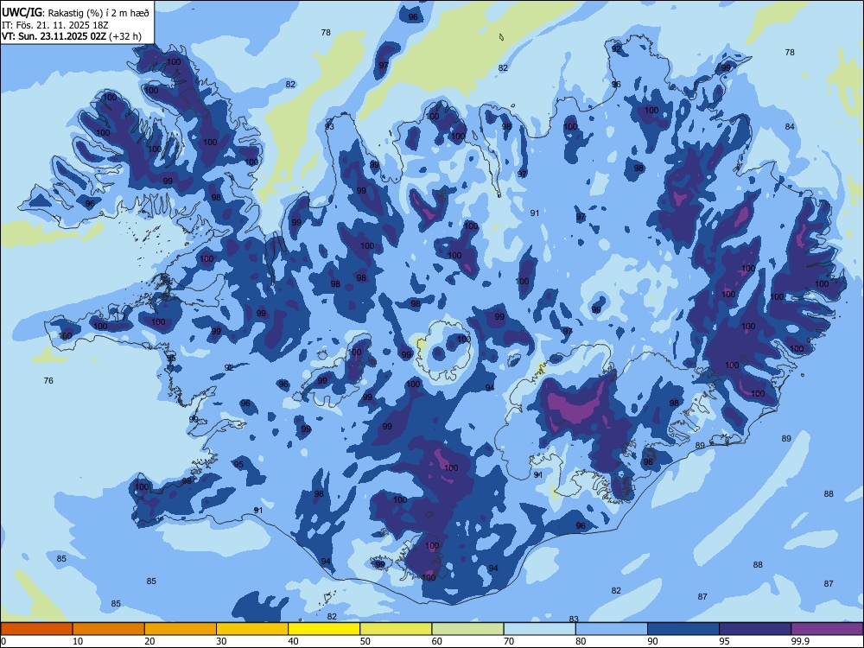This screenshot has width=864, height=648.
Task: Click the '70' legend scale label
Action: [x=509, y=641]
